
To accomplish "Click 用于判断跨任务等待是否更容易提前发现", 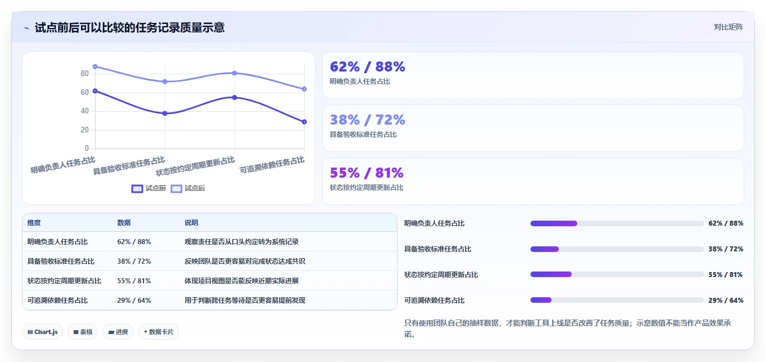I will (x=245, y=301).
